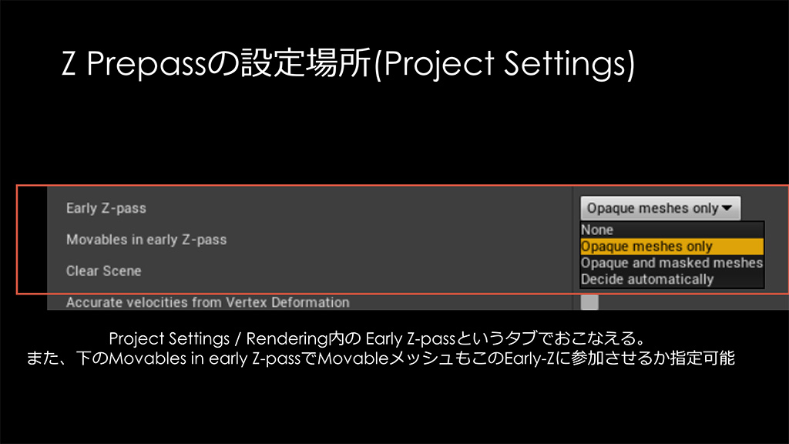This screenshot has width=789, height=444.
Task: Click (Project Settings) in the slide title
Action: 504,65
